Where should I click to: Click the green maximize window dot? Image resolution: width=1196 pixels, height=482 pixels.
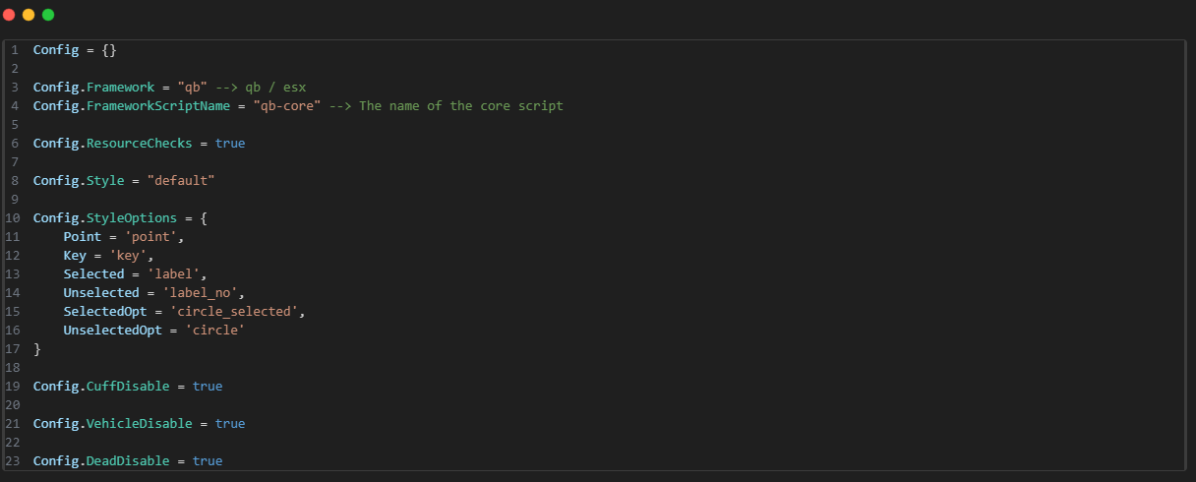click(48, 15)
